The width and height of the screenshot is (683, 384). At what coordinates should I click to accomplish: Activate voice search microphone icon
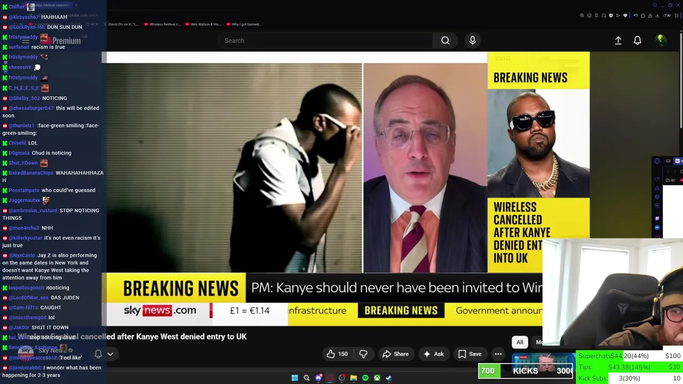(x=472, y=41)
